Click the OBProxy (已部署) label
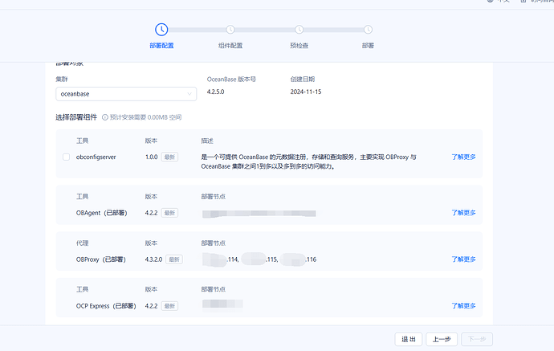This screenshot has width=554, height=351. [x=101, y=259]
